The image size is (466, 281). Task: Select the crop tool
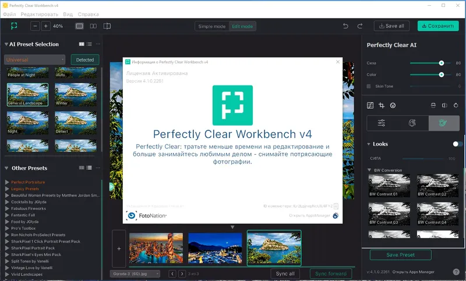[x=382, y=105]
